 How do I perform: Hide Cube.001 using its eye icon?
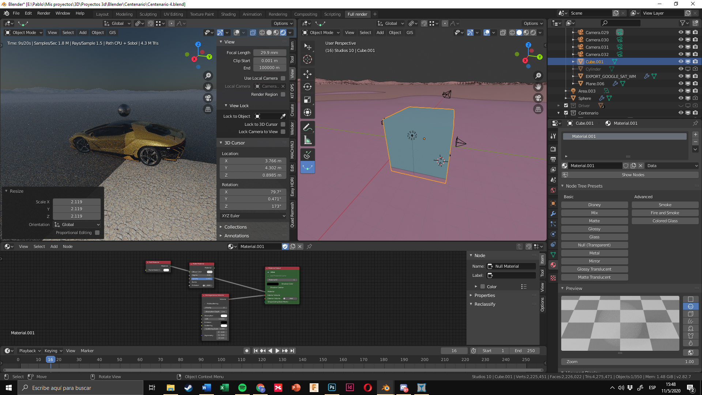tap(680, 61)
